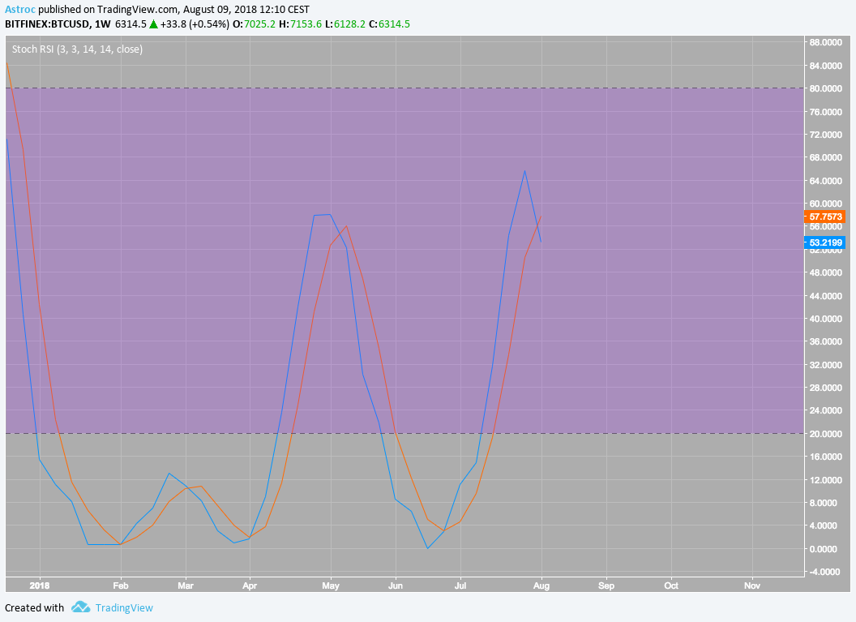Click the Sep time axis label
This screenshot has height=622, width=856.
pos(606,586)
